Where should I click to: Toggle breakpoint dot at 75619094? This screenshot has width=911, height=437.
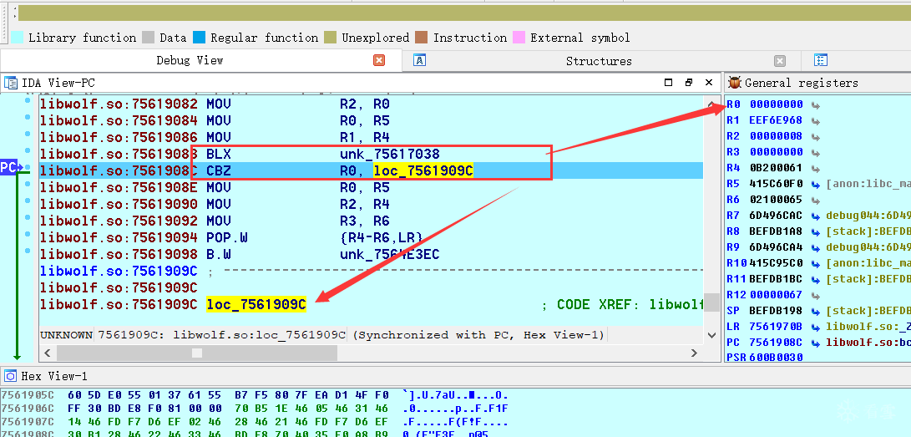point(28,235)
